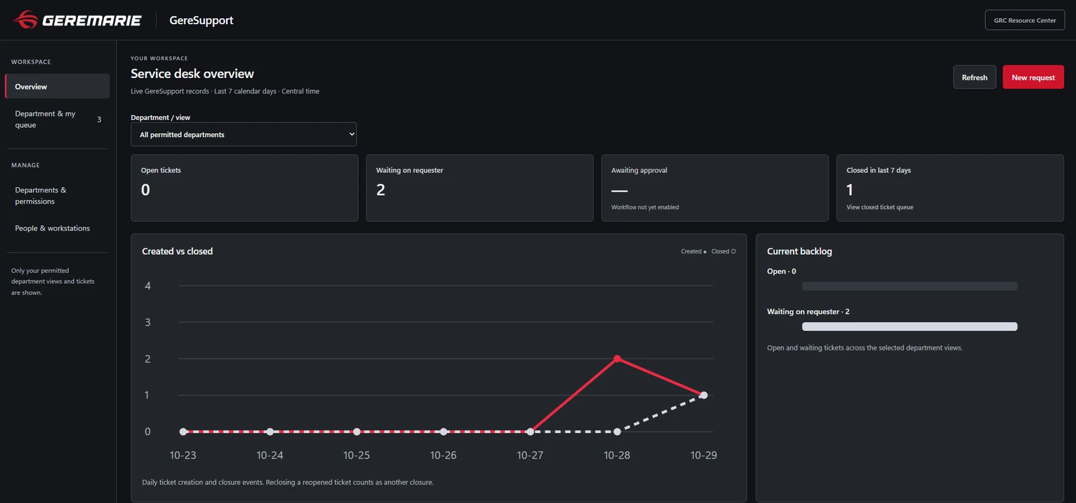Click the Workflow not yet enabled text
1076x503 pixels.
tap(645, 207)
